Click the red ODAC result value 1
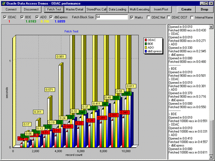The height and width of the screenshot is (161, 215). coord(9,21)
